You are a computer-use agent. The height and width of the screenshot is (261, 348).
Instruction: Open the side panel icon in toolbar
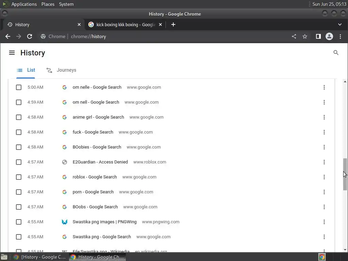[318, 36]
